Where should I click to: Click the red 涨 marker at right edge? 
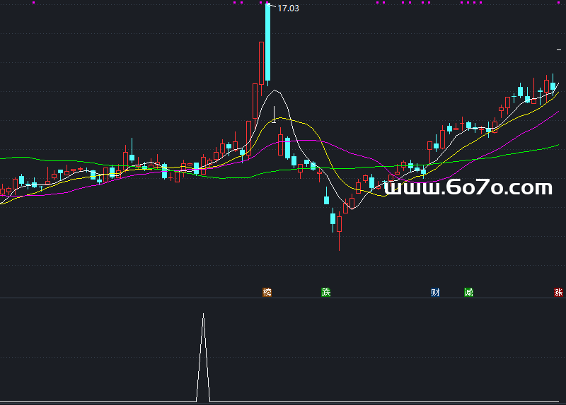click(x=558, y=292)
